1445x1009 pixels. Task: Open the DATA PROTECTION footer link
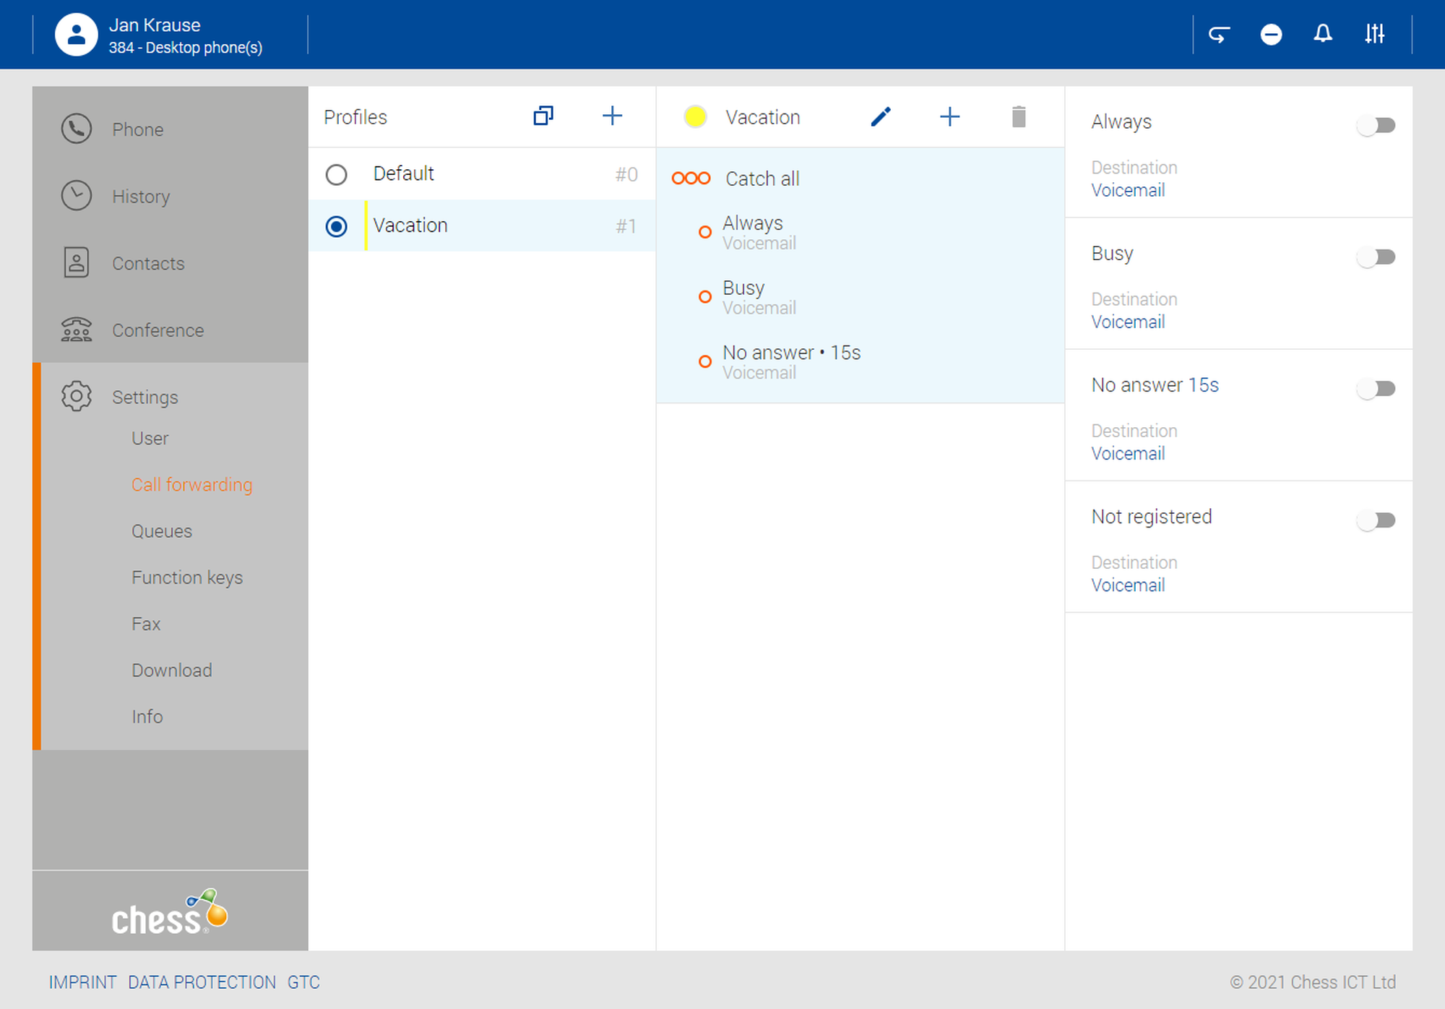pos(202,982)
